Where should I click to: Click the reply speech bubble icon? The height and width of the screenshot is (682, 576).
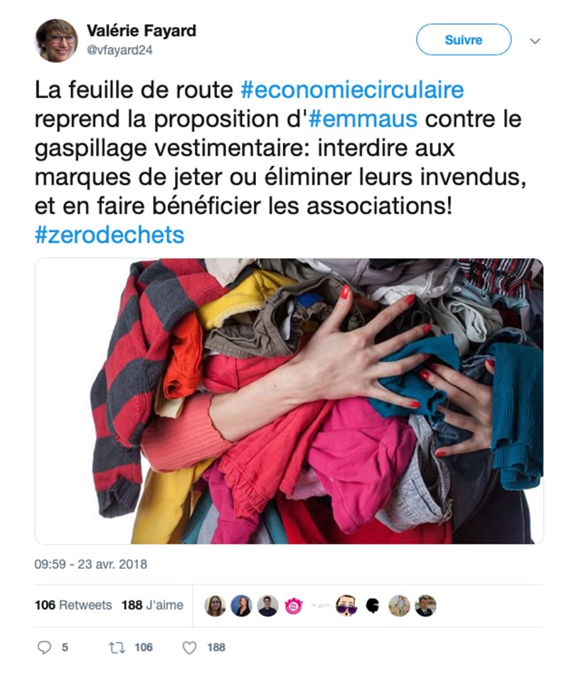coord(44,647)
